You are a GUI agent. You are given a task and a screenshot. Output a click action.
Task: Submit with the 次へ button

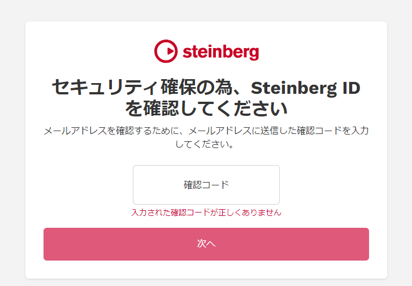pyautogui.click(x=206, y=244)
